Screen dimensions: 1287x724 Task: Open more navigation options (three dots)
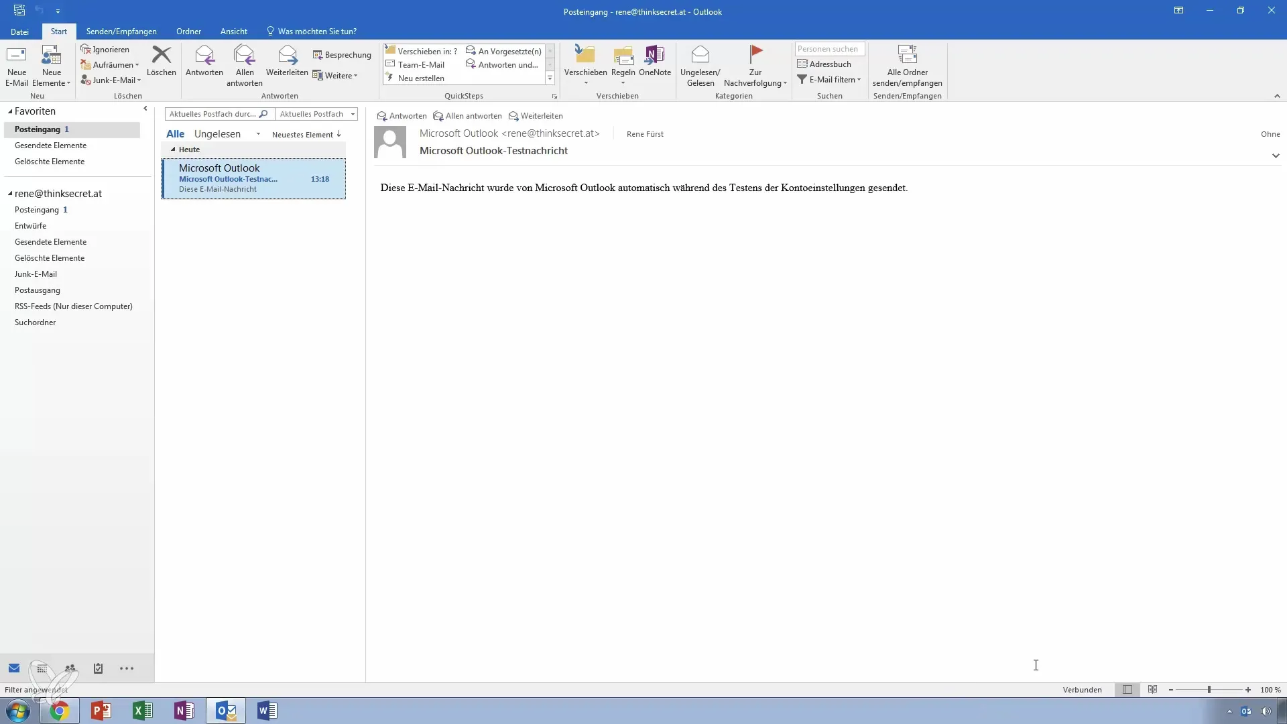click(127, 668)
